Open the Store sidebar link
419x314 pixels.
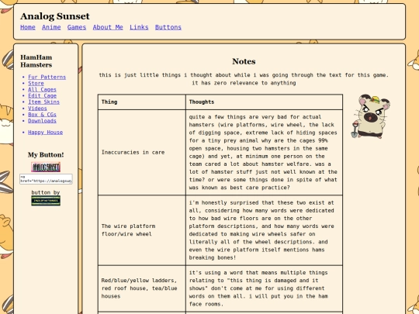pyautogui.click(x=36, y=83)
